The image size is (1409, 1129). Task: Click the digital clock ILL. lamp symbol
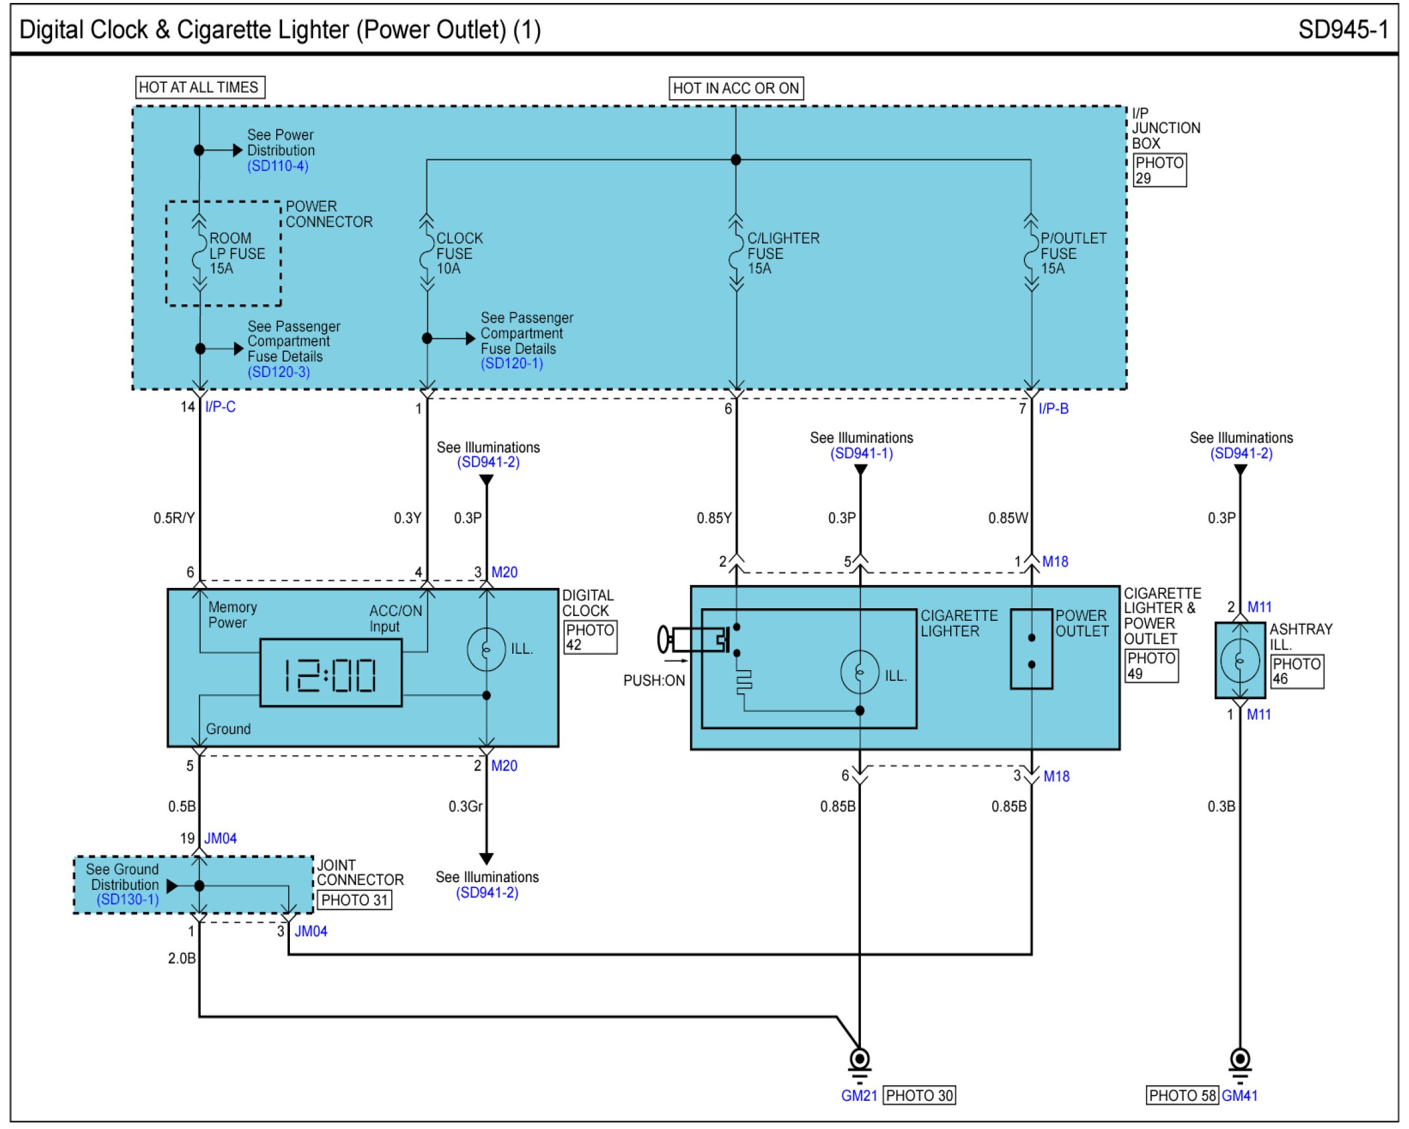(x=487, y=650)
